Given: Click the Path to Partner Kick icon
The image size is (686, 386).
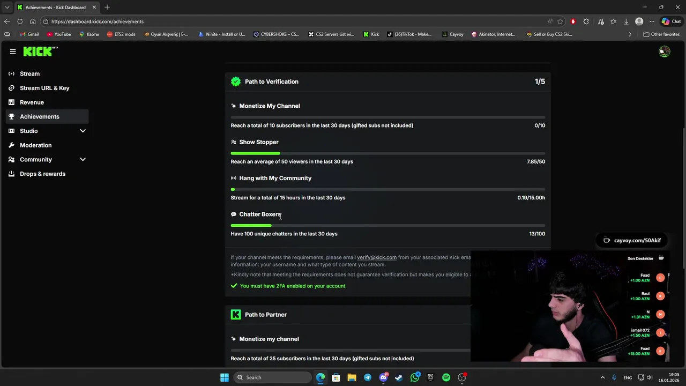Looking at the screenshot, I should click(x=236, y=315).
